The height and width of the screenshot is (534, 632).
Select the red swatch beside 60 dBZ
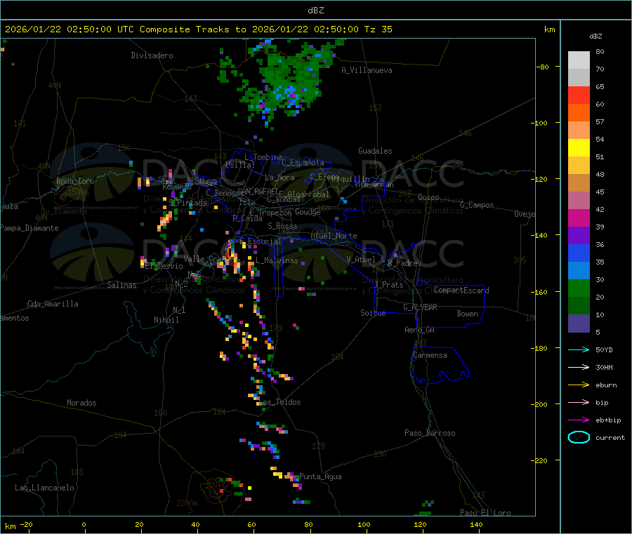pos(579,95)
